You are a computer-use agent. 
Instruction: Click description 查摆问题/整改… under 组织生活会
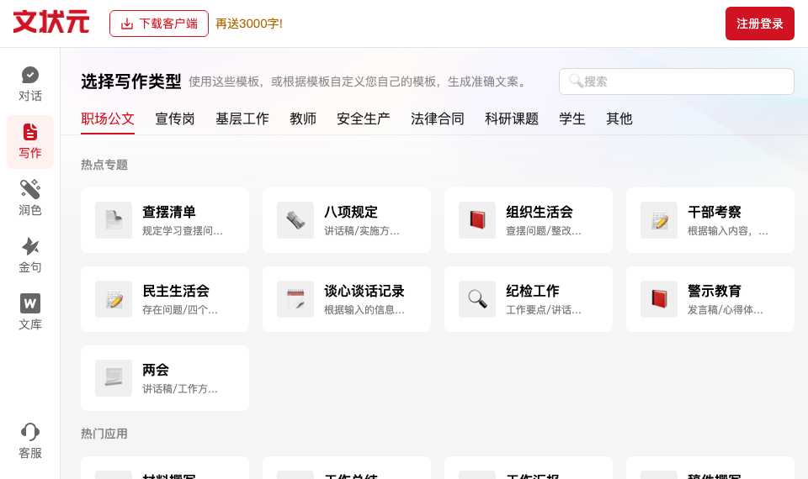coord(544,231)
